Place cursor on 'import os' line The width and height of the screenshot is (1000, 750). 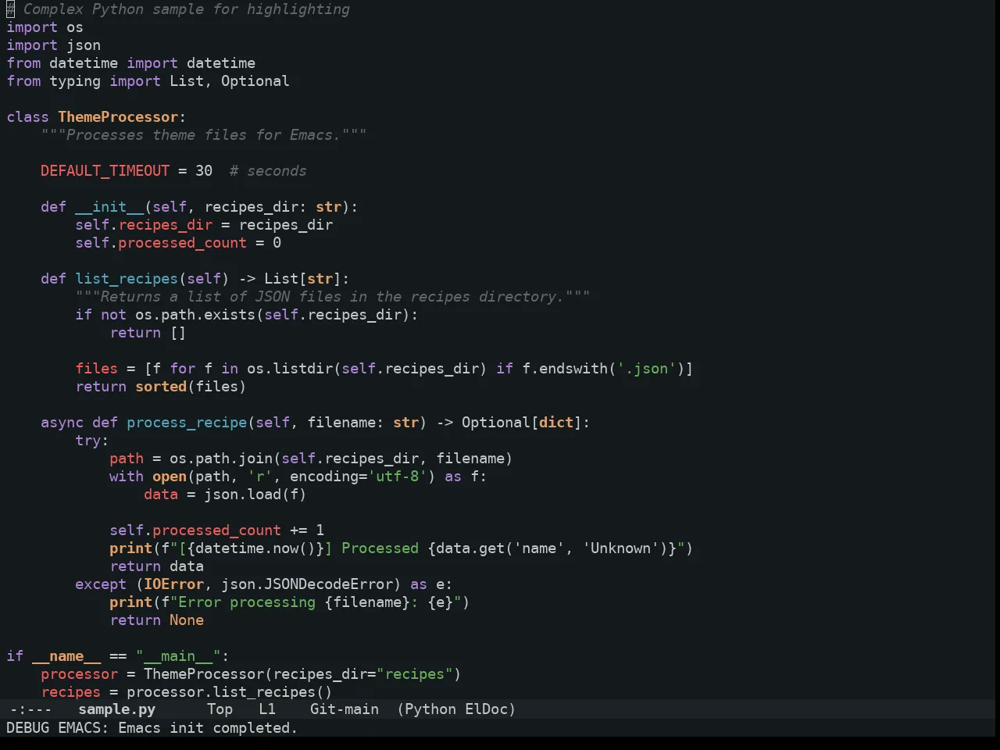[45, 27]
